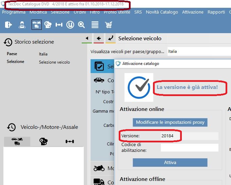Click the Attivazione online heading

click(x=142, y=109)
